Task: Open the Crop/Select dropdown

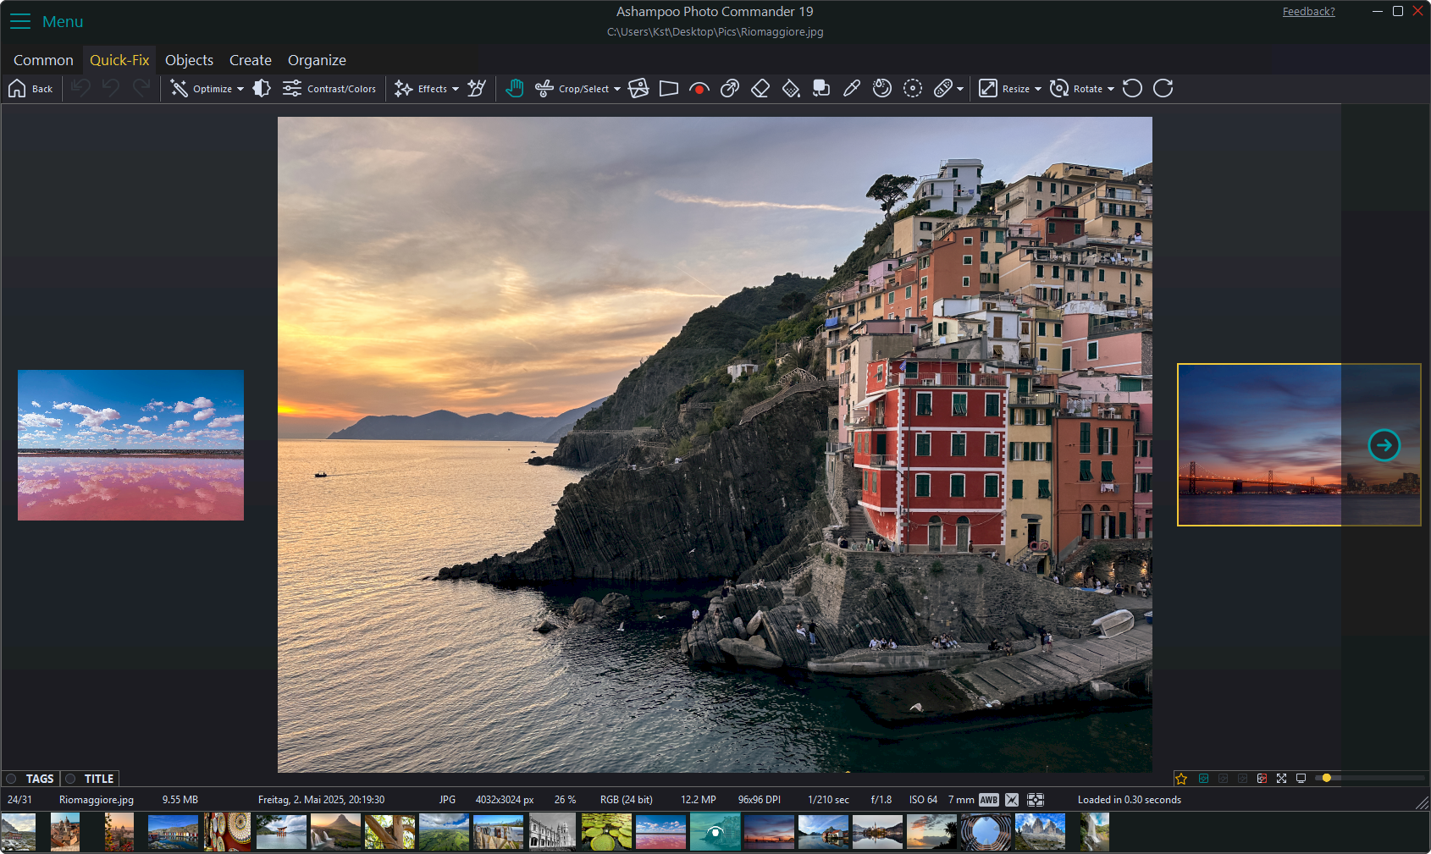Action: tap(617, 88)
